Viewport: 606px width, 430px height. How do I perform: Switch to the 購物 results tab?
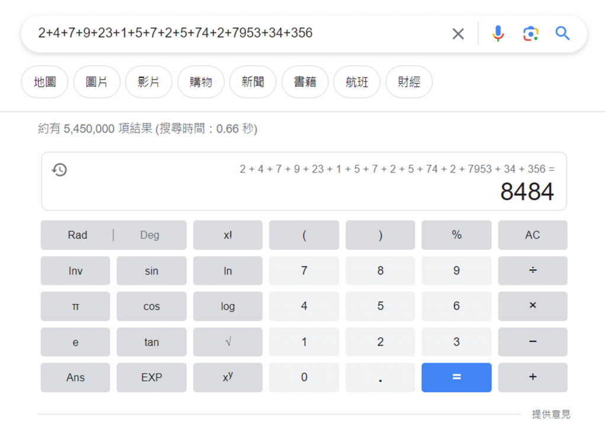tap(201, 82)
